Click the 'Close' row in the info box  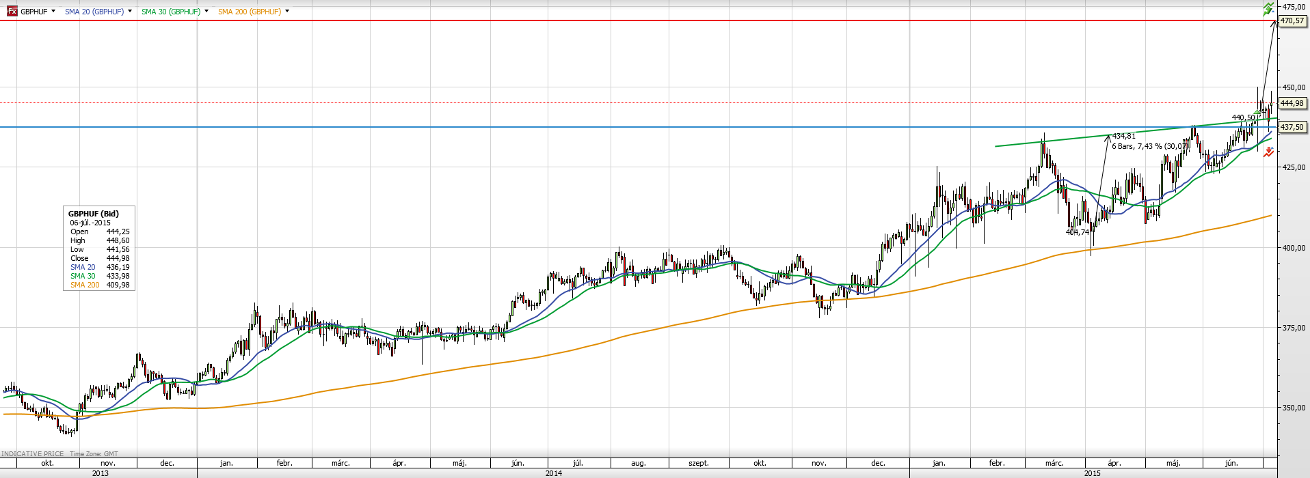(x=100, y=258)
